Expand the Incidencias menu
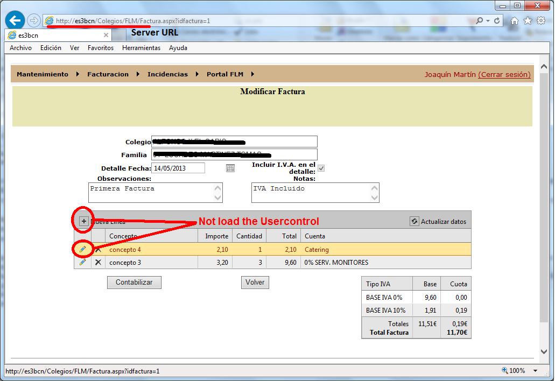This screenshot has height=381, width=555. [173, 74]
